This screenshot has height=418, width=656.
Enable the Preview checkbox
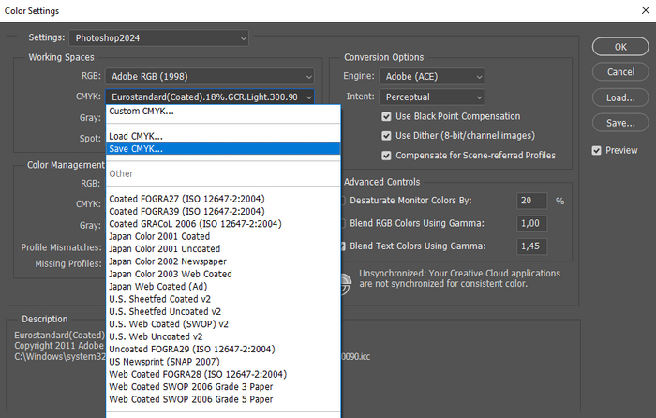pos(597,150)
